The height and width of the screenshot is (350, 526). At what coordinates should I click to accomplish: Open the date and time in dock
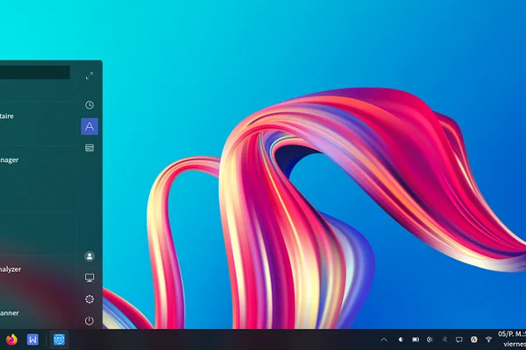tap(512, 339)
